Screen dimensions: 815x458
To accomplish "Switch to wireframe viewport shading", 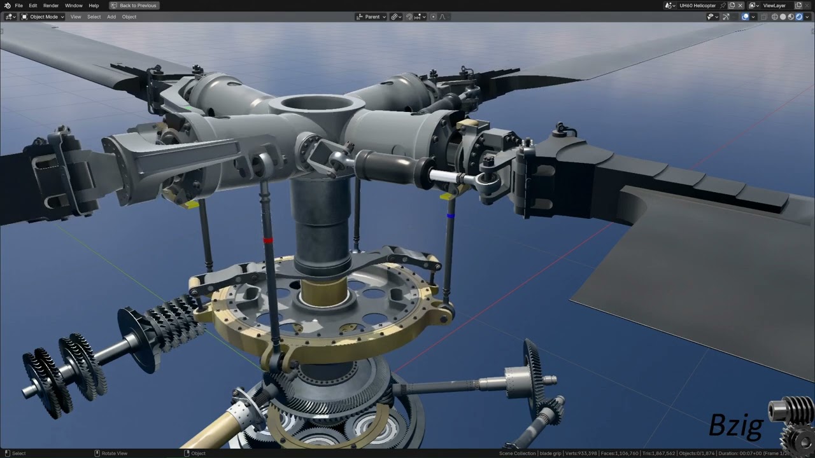I will pos(775,17).
